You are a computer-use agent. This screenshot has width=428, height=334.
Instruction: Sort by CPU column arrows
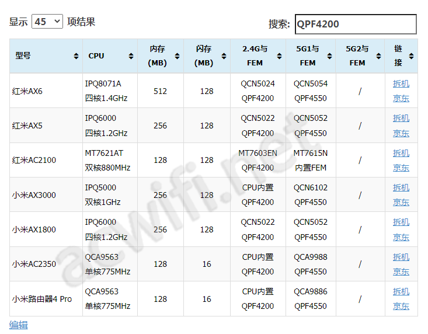pos(131,56)
